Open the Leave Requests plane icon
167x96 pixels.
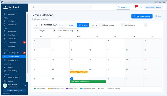click(x=5, y=53)
